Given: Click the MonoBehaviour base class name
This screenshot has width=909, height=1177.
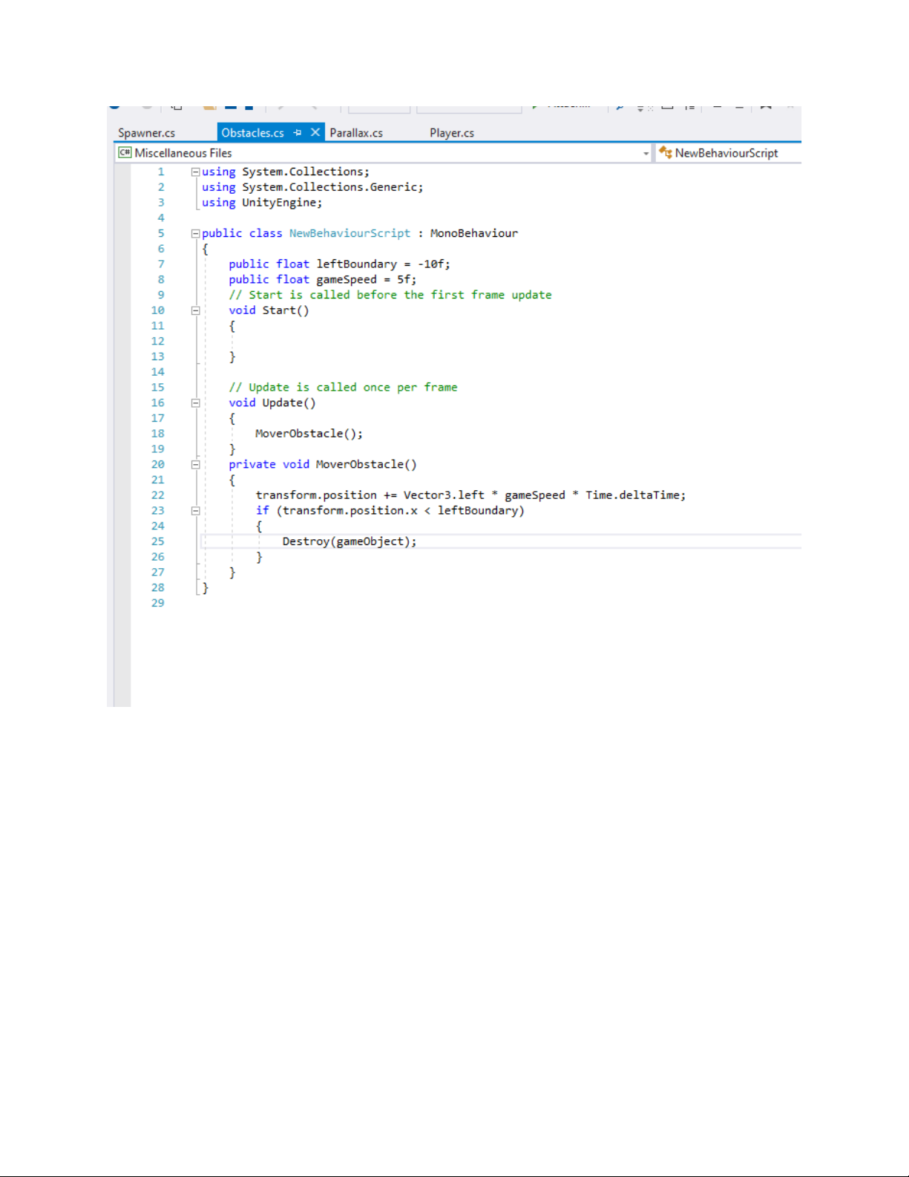Looking at the screenshot, I should point(473,233).
